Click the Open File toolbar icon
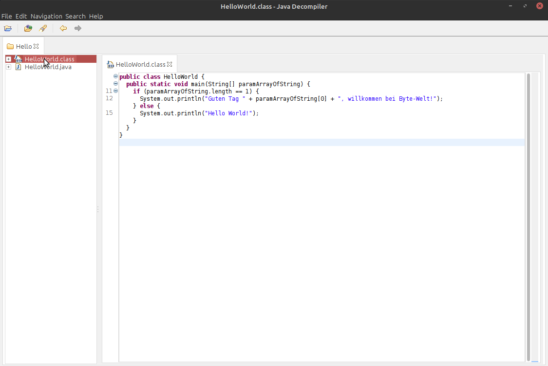Viewport: 548px width, 366px height. 8,28
